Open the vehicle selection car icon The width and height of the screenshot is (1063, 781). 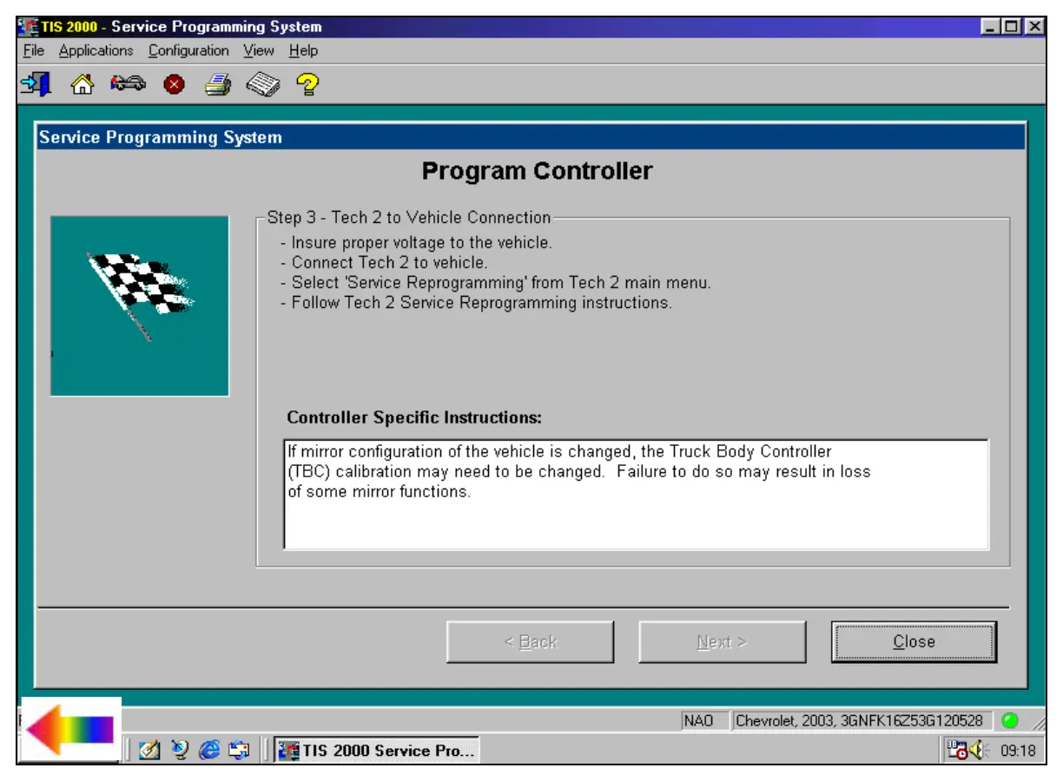click(x=127, y=84)
